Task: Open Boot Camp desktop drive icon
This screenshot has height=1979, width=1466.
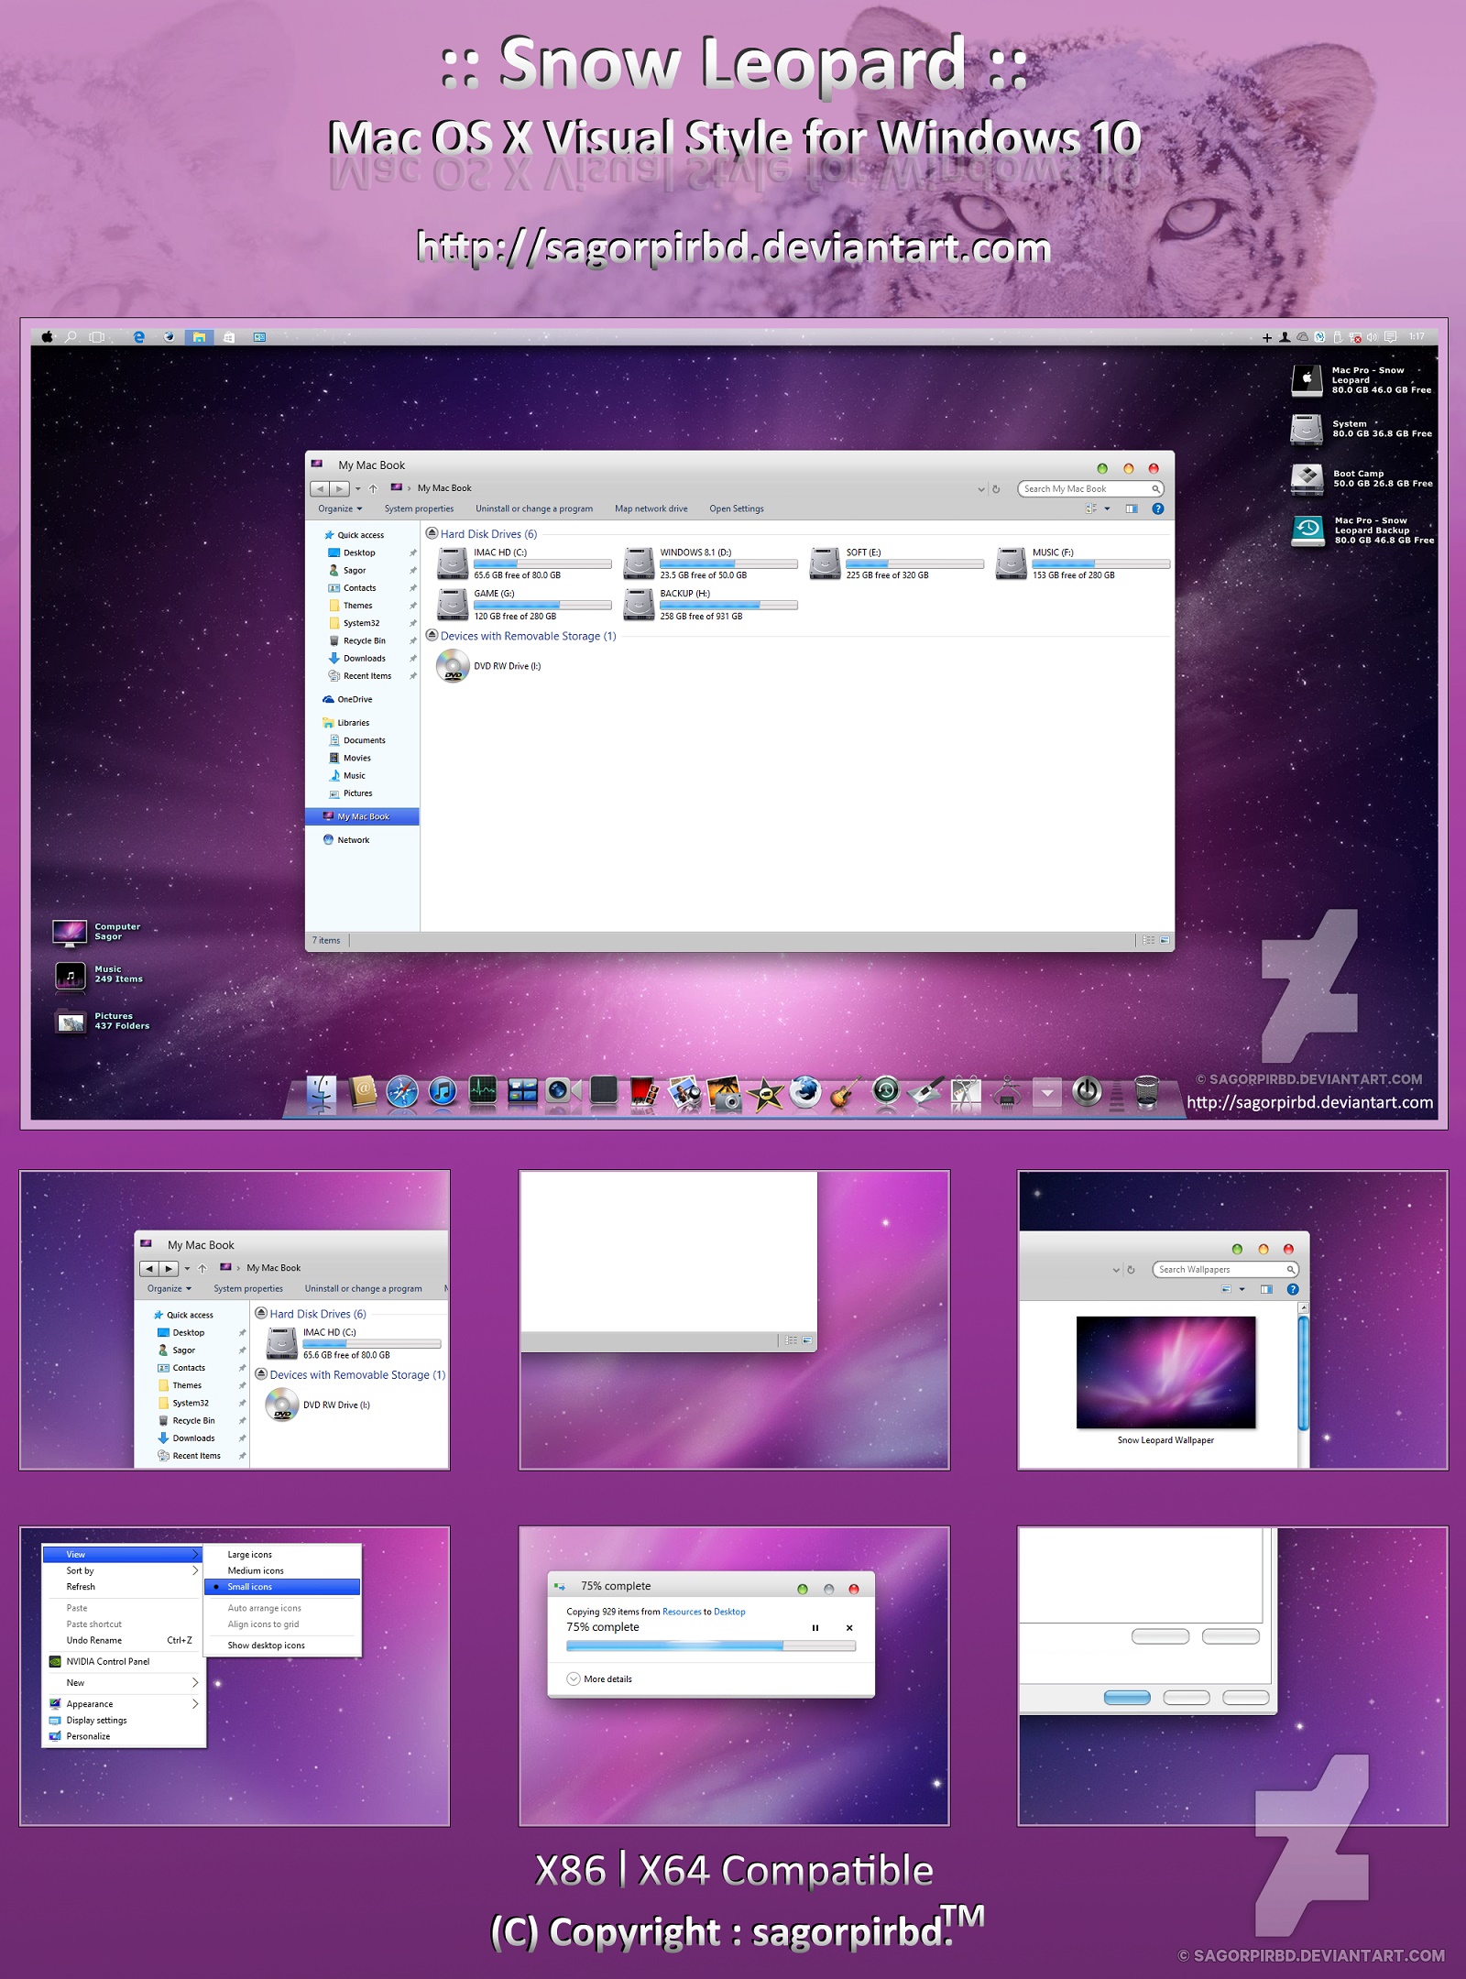Action: [x=1307, y=478]
